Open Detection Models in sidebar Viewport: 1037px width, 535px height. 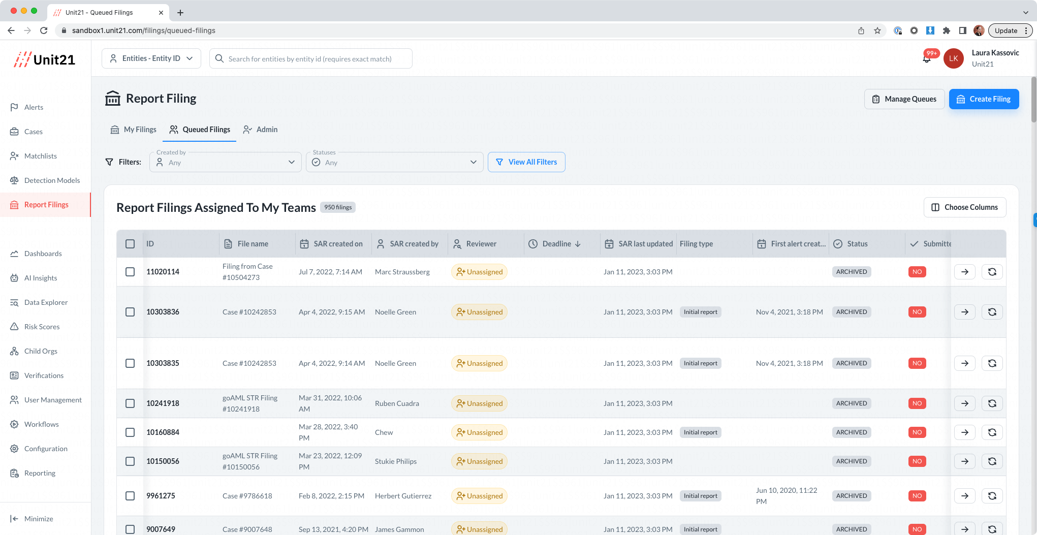[52, 180]
